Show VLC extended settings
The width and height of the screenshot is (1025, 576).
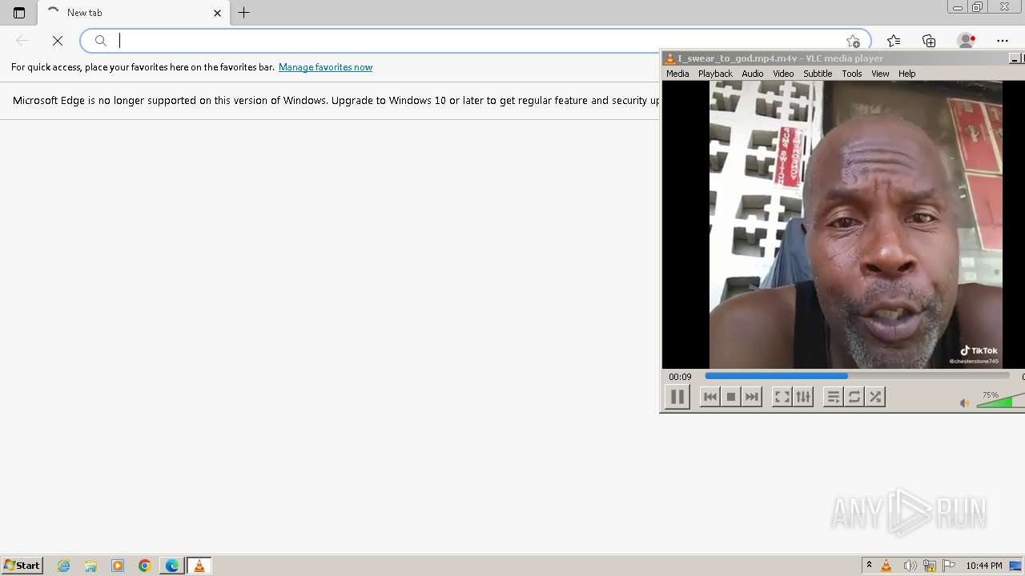coord(802,397)
